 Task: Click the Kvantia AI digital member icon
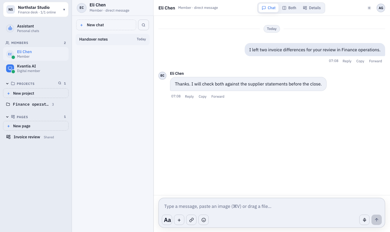[x=10, y=68]
